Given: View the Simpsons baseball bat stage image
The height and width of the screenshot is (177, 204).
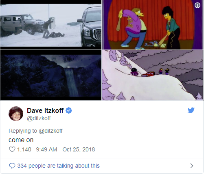Looking at the screenshot, I should click(x=153, y=25).
